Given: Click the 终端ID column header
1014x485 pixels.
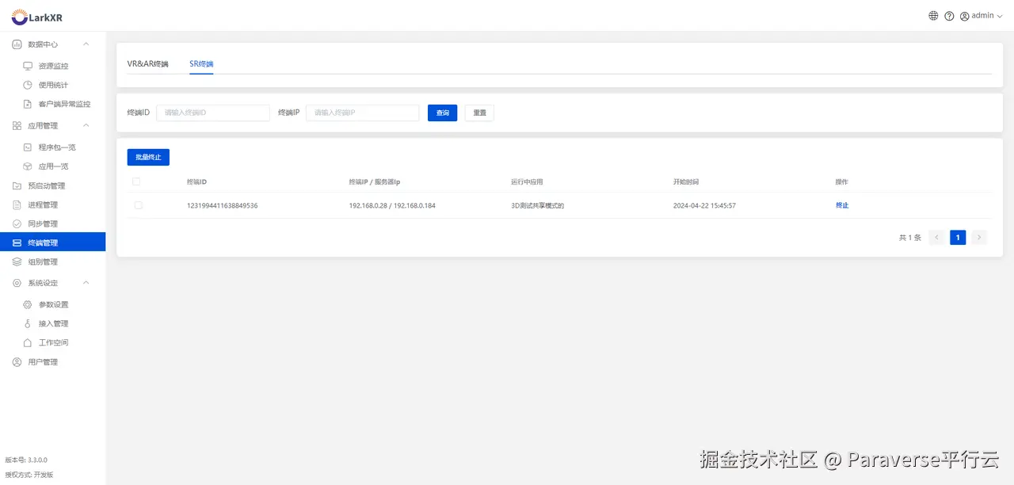Looking at the screenshot, I should pyautogui.click(x=197, y=182).
